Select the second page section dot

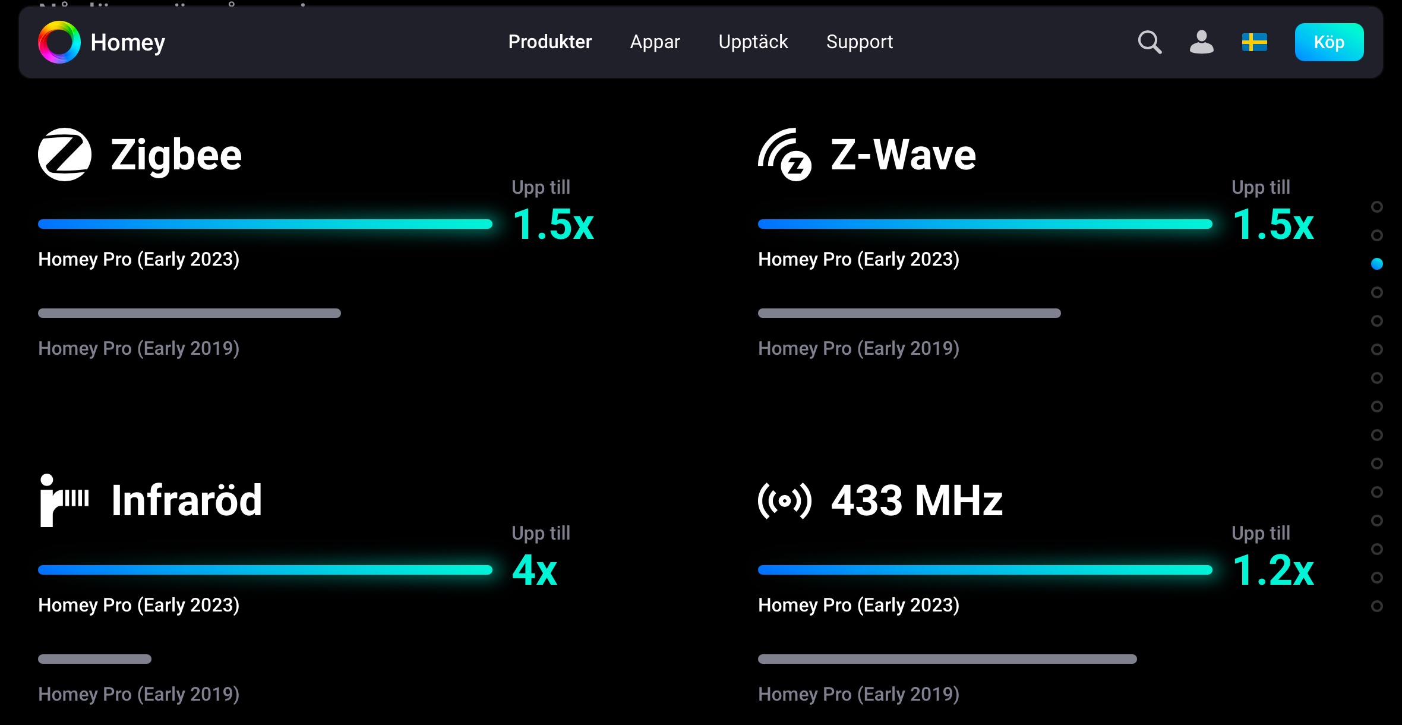pyautogui.click(x=1376, y=235)
